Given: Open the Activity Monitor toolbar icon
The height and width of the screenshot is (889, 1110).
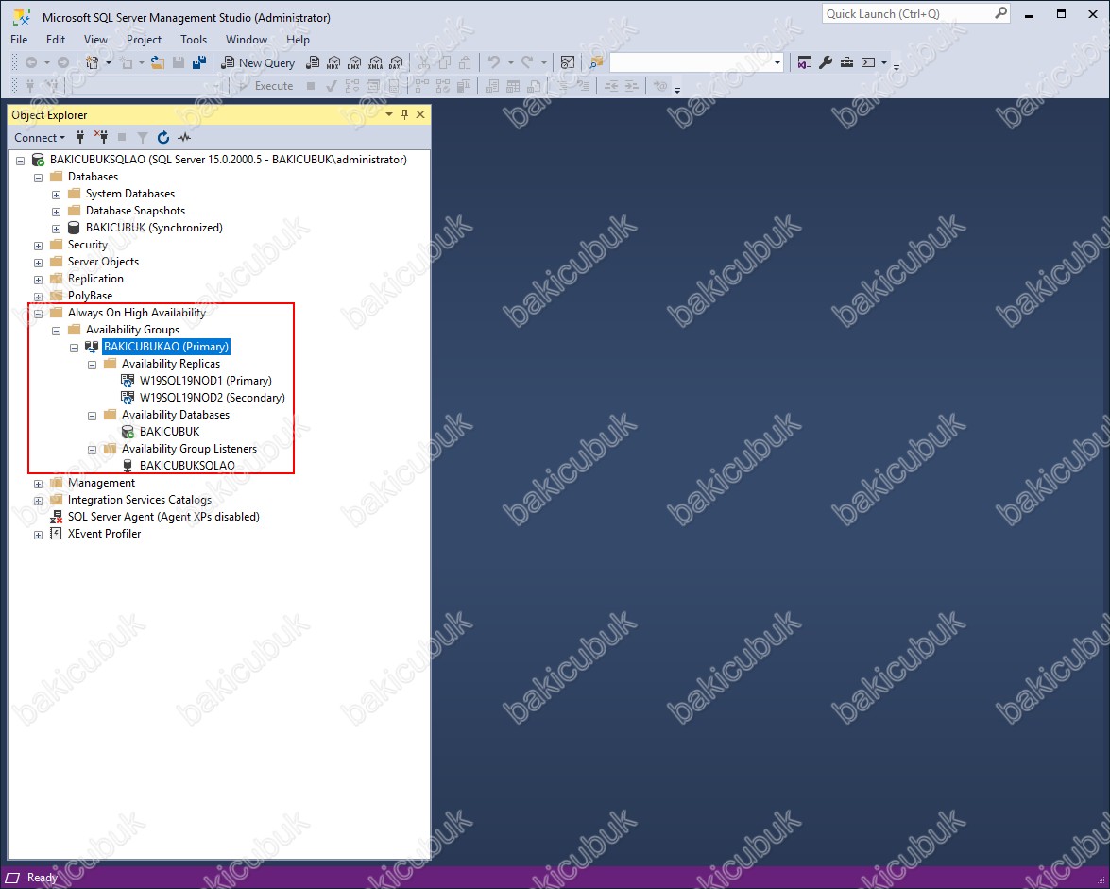Looking at the screenshot, I should tap(567, 63).
